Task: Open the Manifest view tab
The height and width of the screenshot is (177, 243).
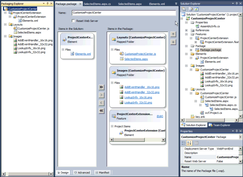Action: tap(102, 172)
